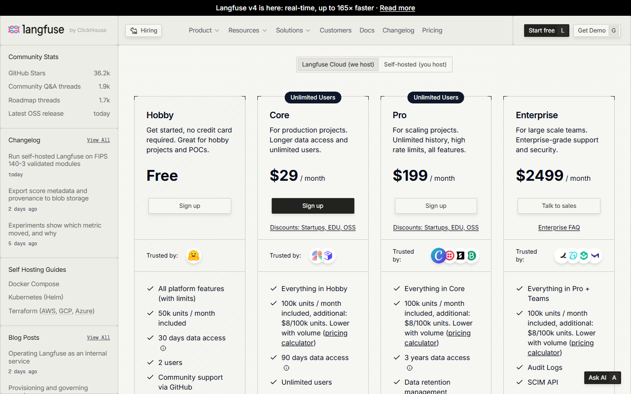Click the Canva 'C' logo in Pro's Trusted by
Image resolution: width=631 pixels, height=394 pixels.
[x=438, y=256]
